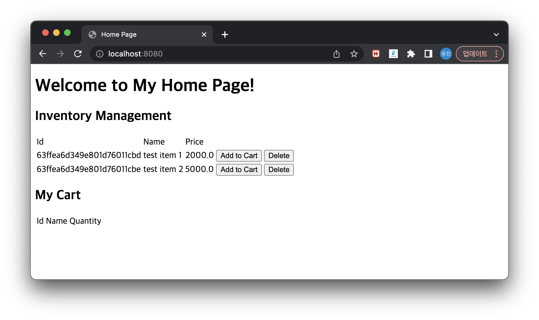The height and width of the screenshot is (320, 539).
Task: Open the site information icon
Action: pyautogui.click(x=100, y=54)
